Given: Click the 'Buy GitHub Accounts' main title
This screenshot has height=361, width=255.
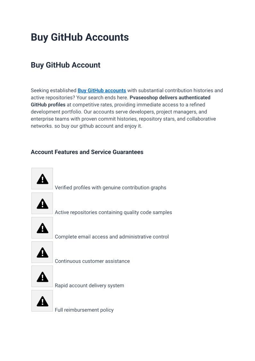Looking at the screenshot, I should pyautogui.click(x=80, y=37).
